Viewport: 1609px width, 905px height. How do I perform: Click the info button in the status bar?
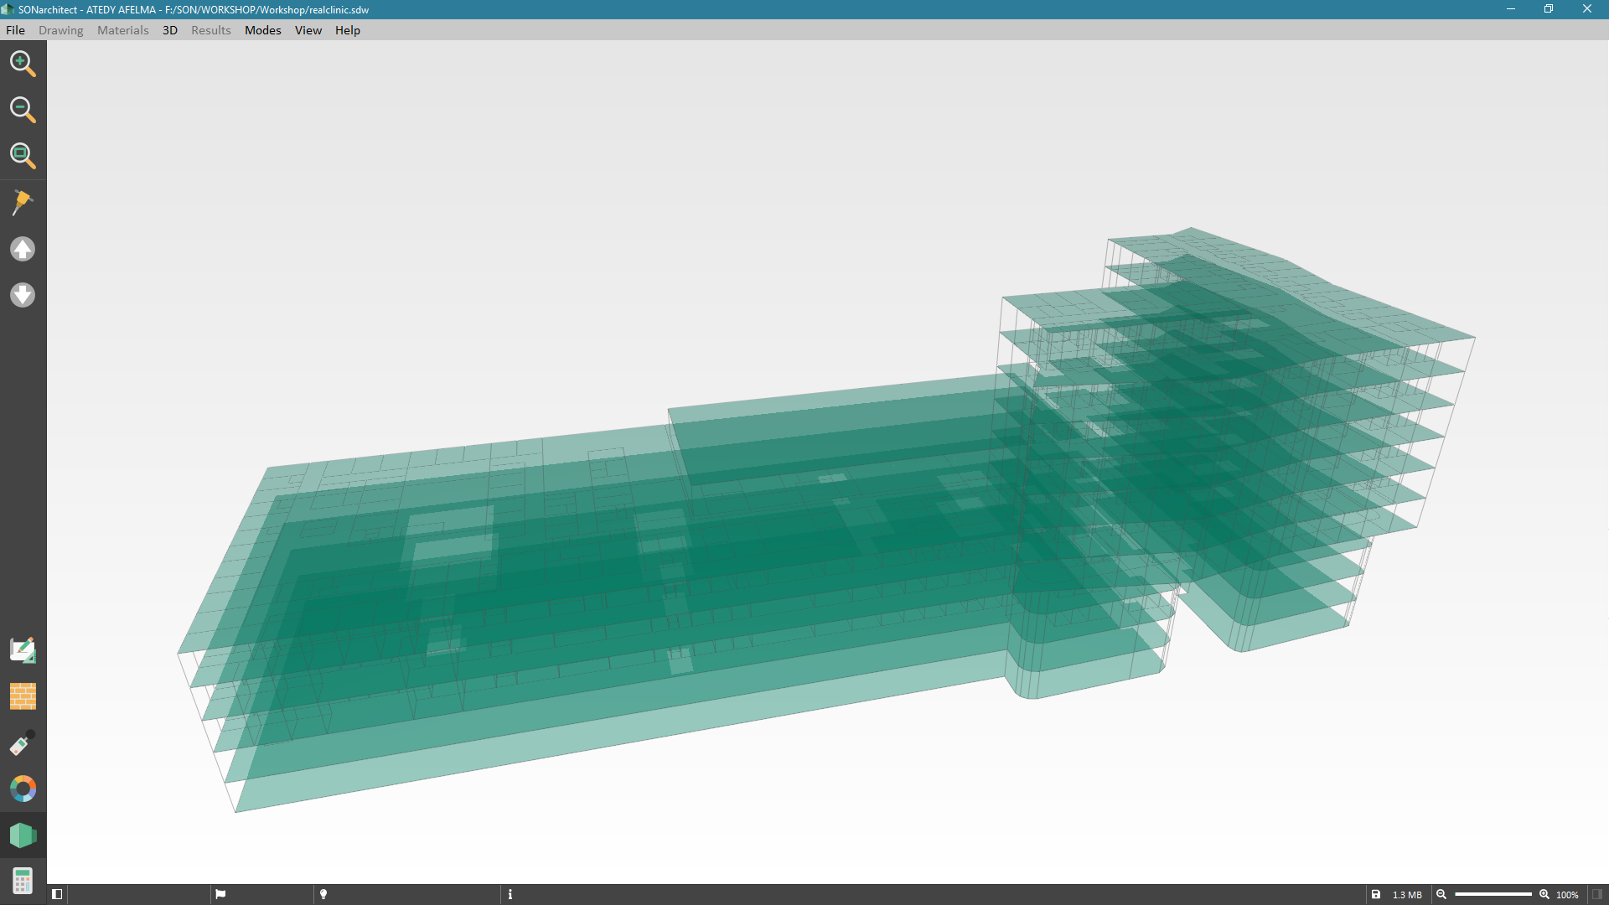[x=509, y=894]
